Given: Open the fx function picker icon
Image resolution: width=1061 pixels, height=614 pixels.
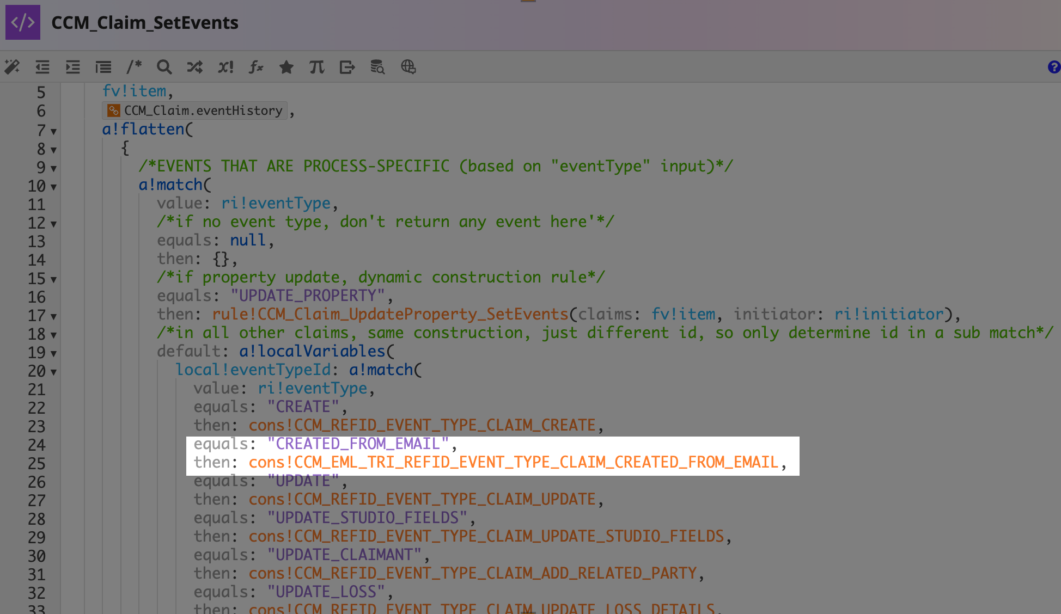Looking at the screenshot, I should pos(256,67).
